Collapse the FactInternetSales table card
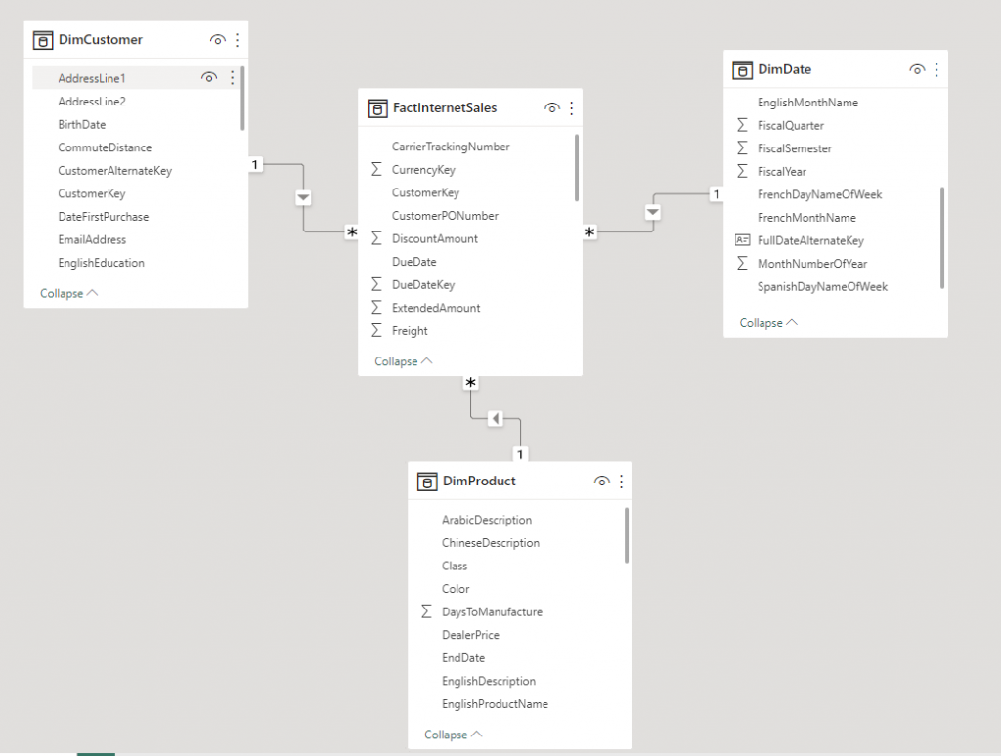Screen dimensions: 1001x756 [x=403, y=361]
